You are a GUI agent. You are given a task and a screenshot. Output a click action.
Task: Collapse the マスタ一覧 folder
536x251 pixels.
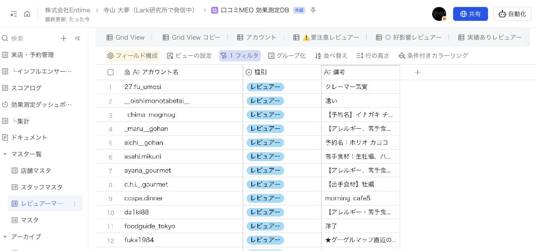[5, 154]
